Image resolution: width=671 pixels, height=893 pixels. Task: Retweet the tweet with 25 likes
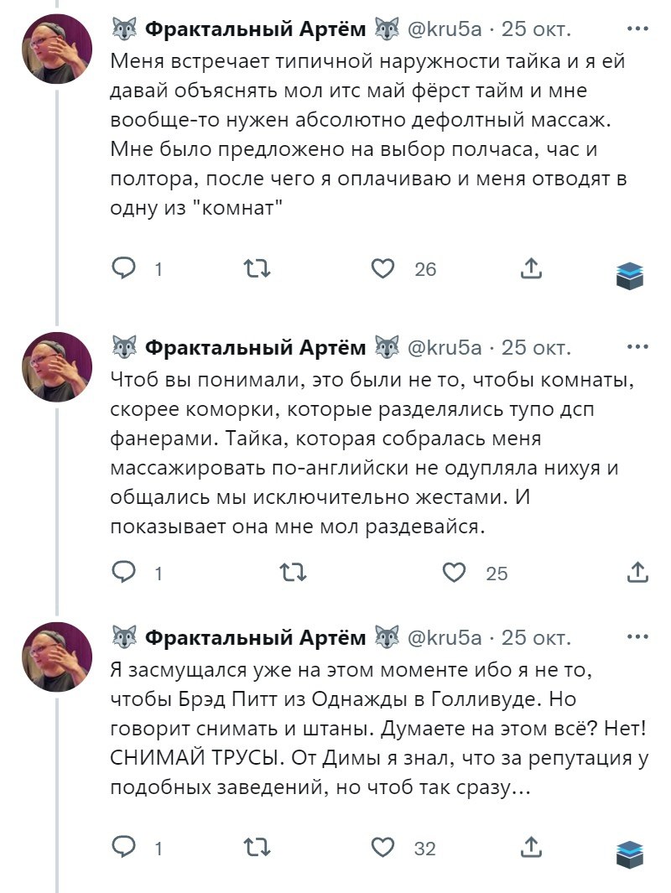pos(291,573)
